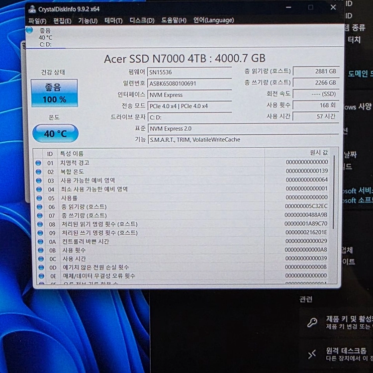The width and height of the screenshot is (373, 373).
Task: Click the CrystalDiskInfo title bar app icon
Action: (32, 9)
